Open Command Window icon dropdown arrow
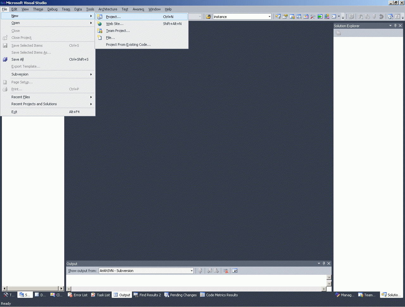The height and width of the screenshot is (307, 405). 339,17
